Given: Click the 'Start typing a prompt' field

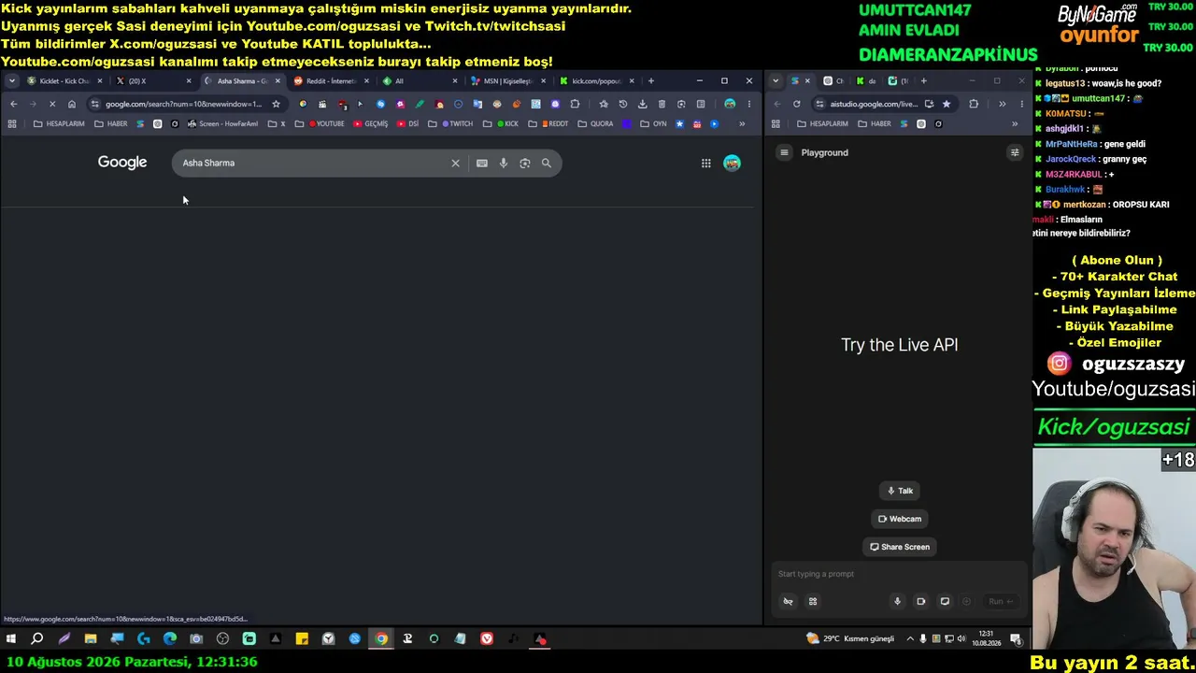Looking at the screenshot, I should [899, 574].
